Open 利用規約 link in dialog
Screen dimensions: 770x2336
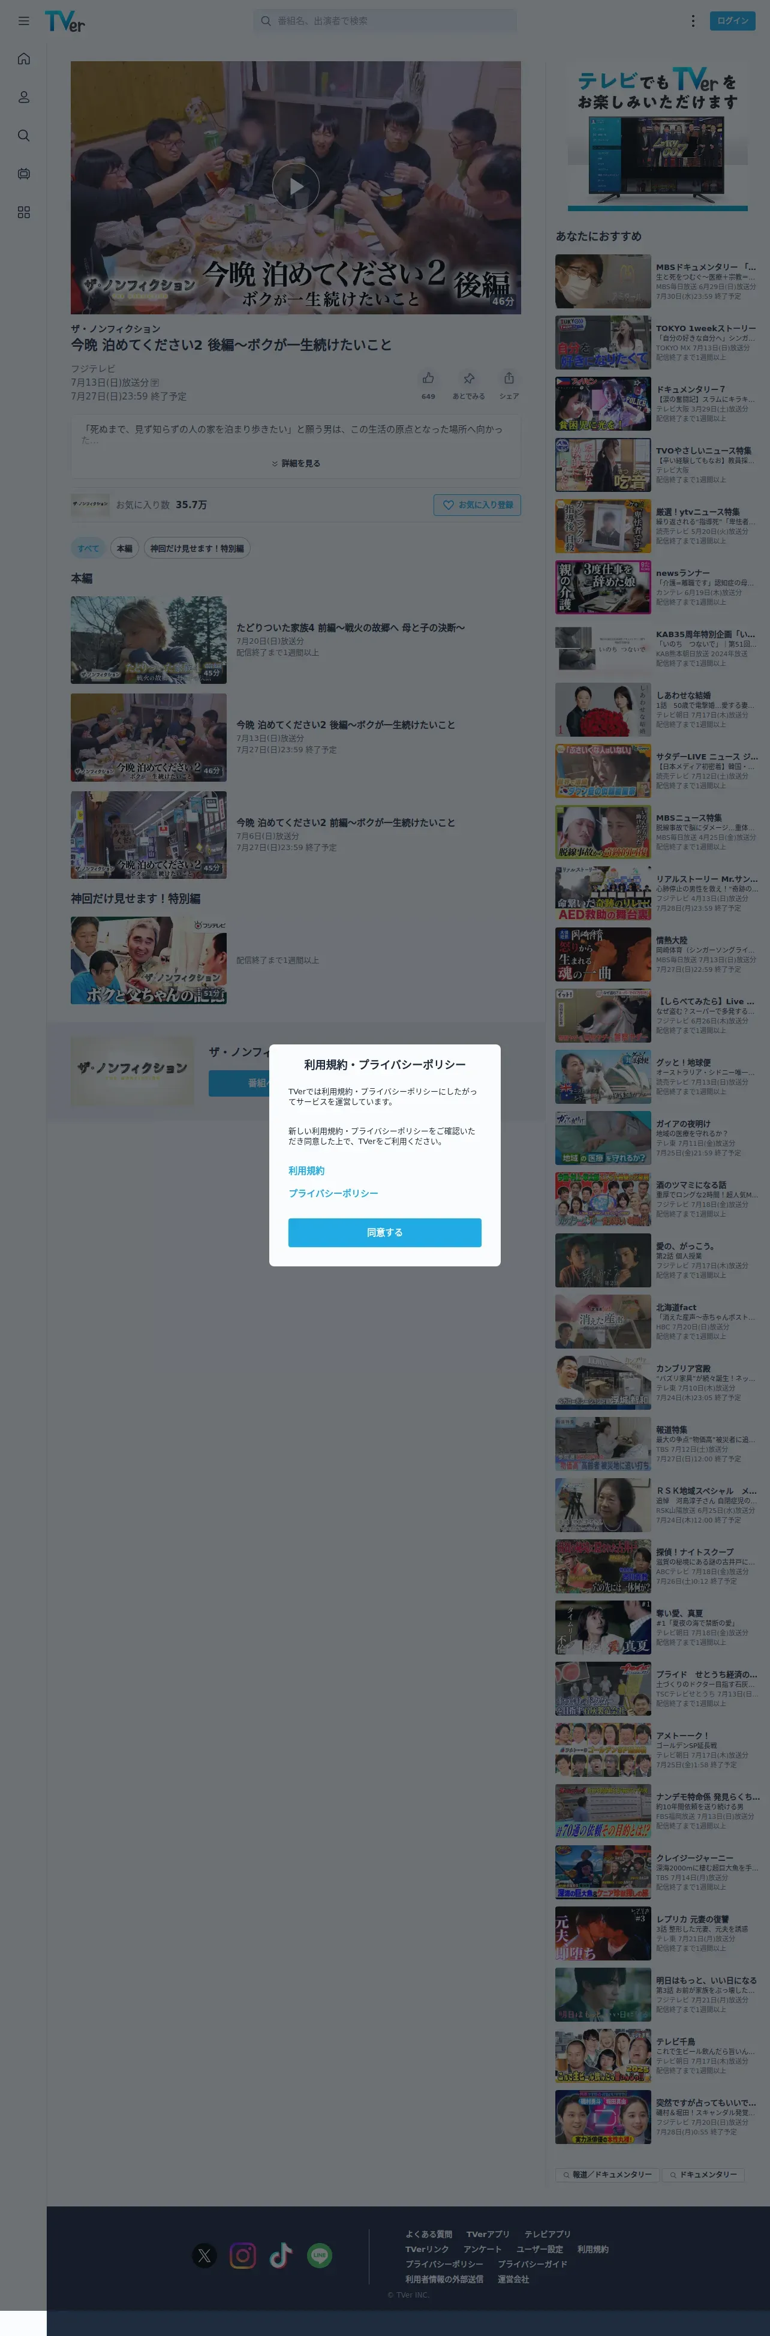pos(306,1171)
